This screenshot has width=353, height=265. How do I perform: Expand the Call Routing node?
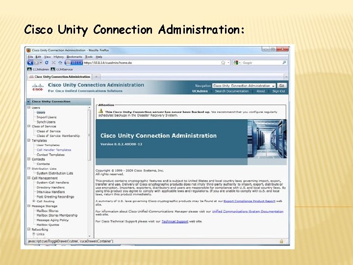click(x=34, y=201)
